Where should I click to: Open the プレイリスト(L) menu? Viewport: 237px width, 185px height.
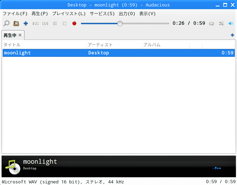[x=69, y=14]
